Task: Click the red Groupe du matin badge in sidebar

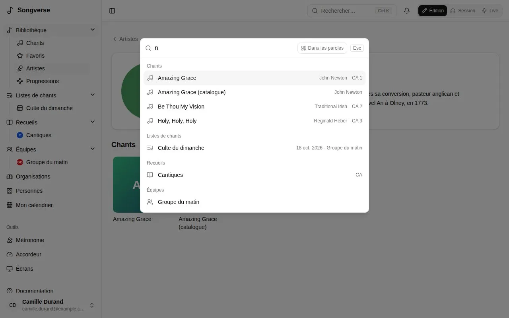Action: tap(20, 162)
